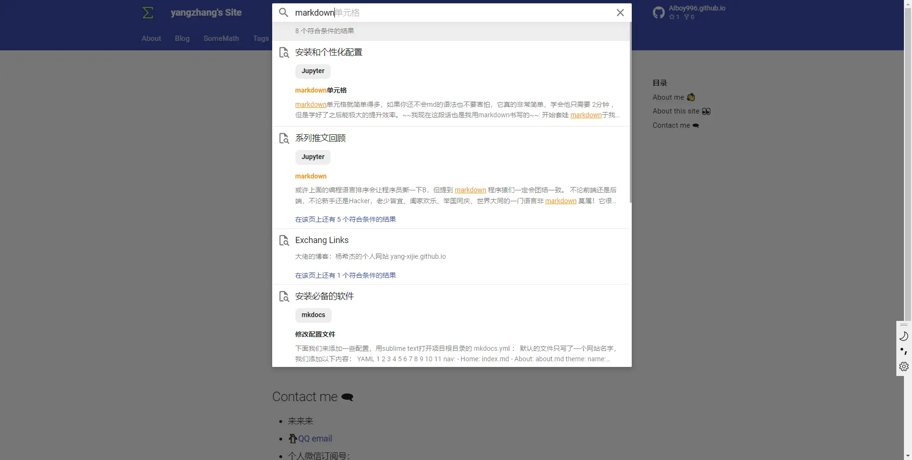Click the document icon beside 安装和个性化配置

point(284,52)
